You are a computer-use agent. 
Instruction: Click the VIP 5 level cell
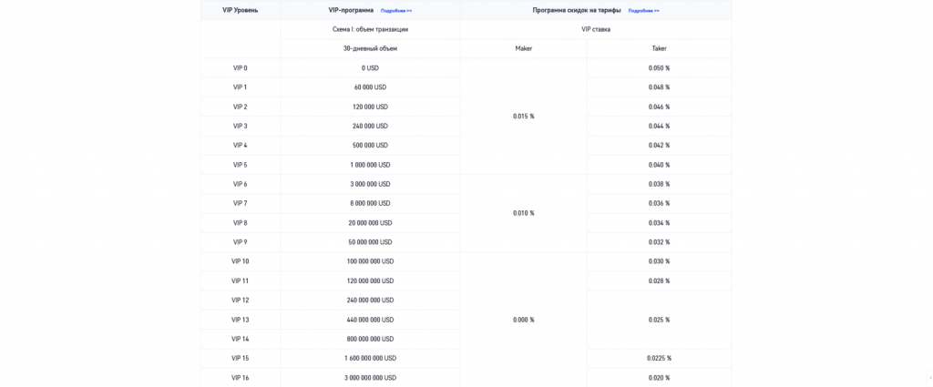tap(240, 165)
